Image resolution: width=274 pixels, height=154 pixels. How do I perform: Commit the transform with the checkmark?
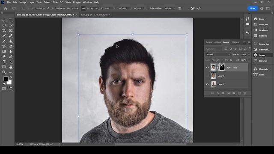[199, 9]
